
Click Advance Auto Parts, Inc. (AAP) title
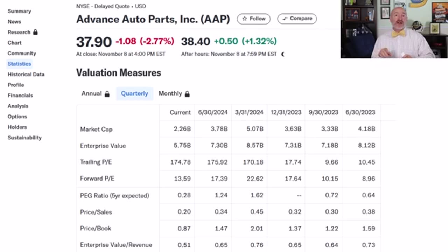[x=153, y=19]
